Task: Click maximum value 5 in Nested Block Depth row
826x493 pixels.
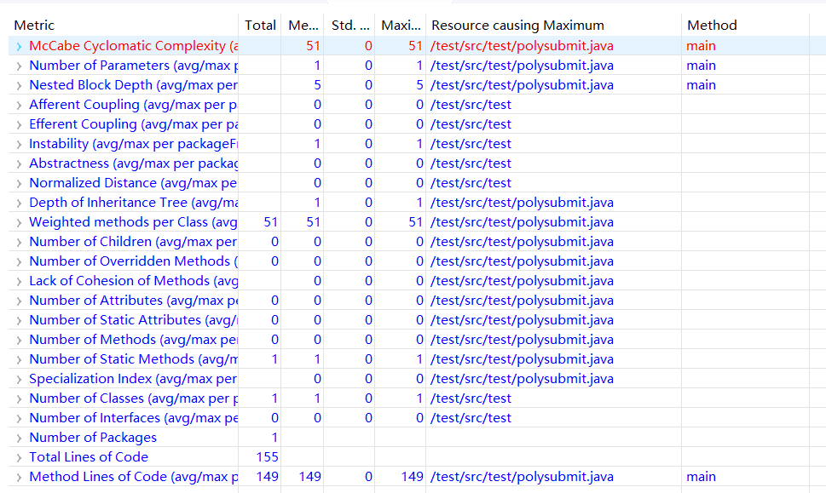Action: click(419, 84)
